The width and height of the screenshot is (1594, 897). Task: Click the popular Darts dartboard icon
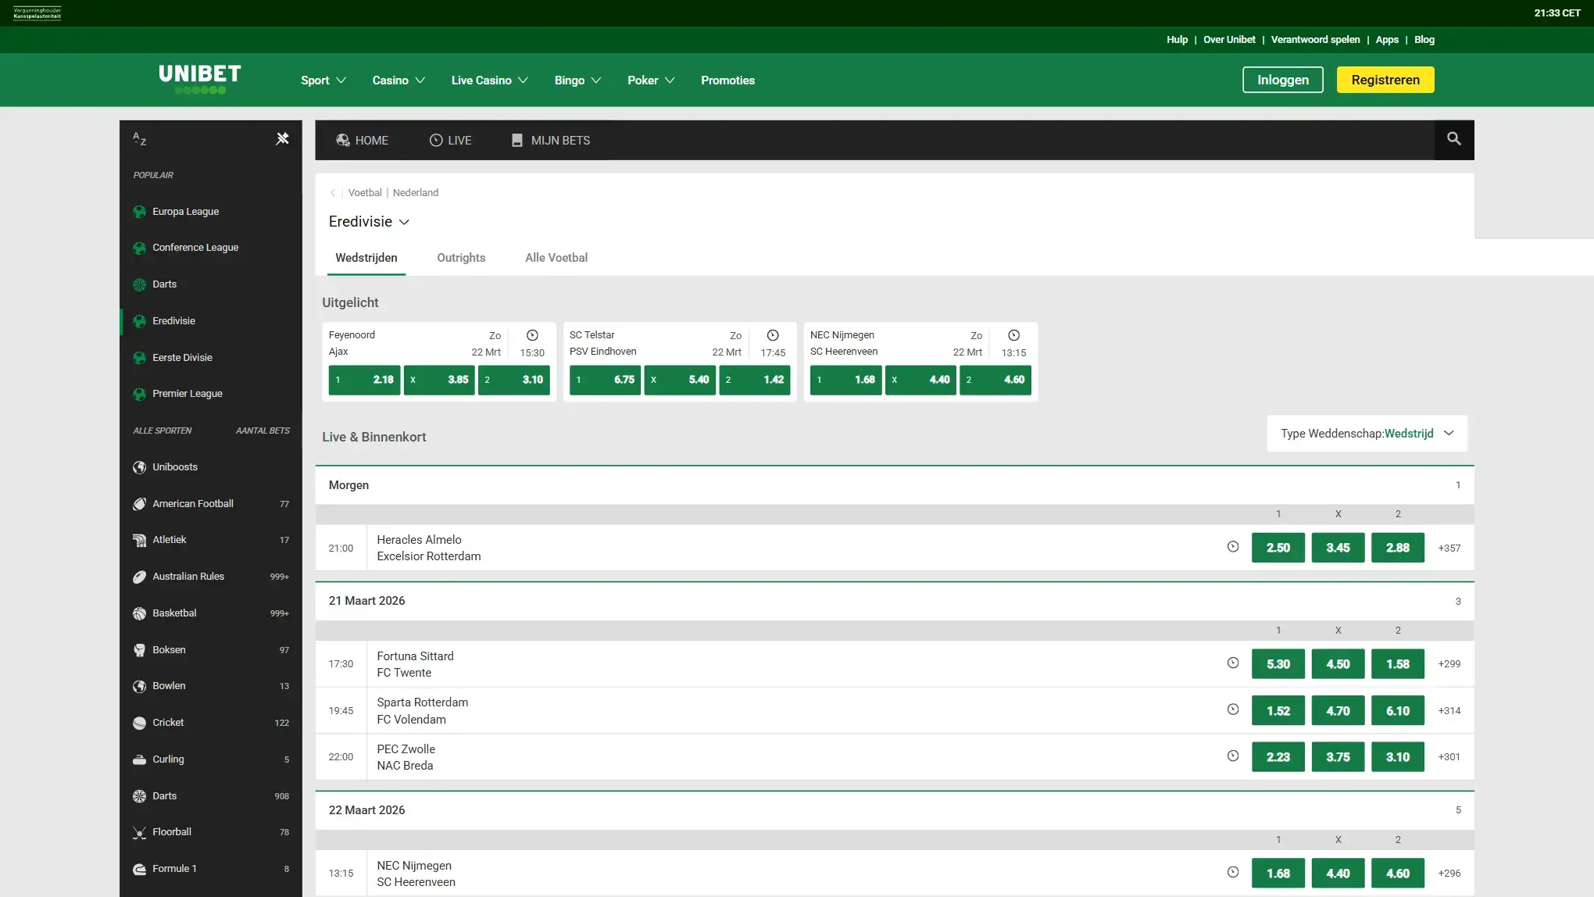(x=139, y=284)
